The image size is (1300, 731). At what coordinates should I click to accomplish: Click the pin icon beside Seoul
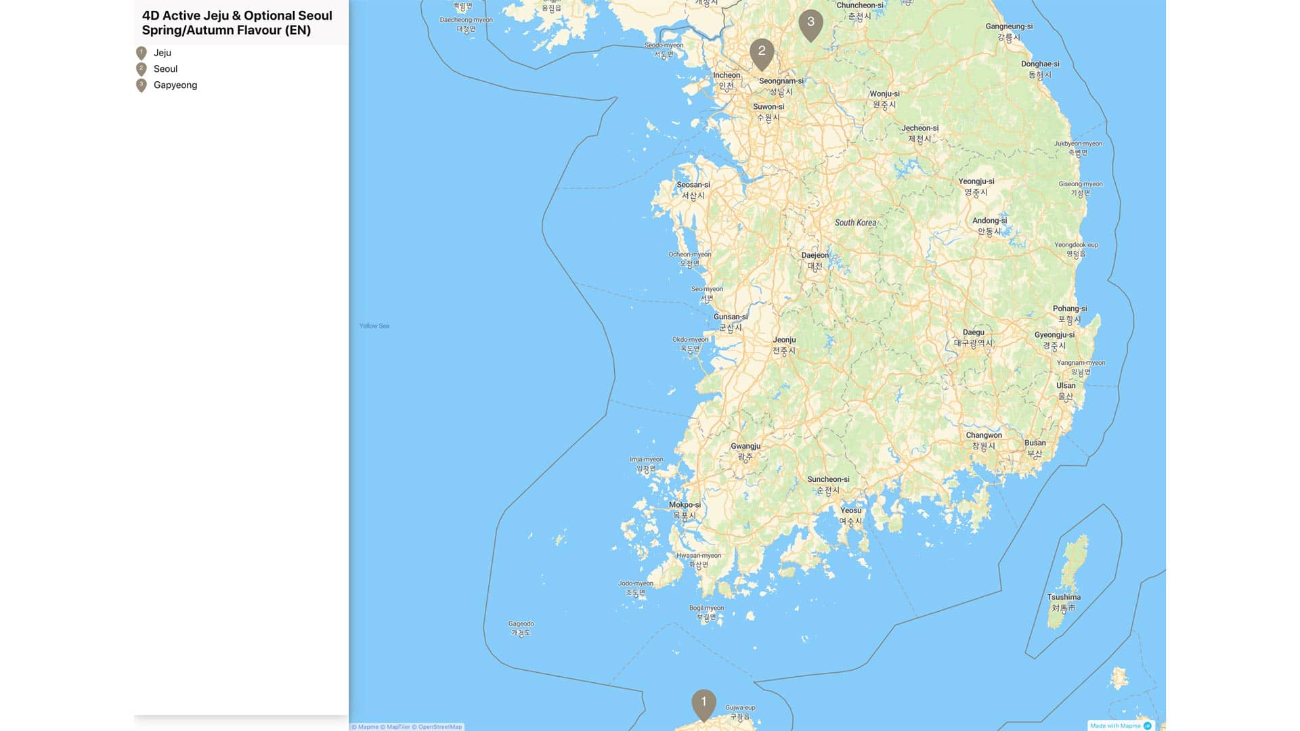(142, 69)
